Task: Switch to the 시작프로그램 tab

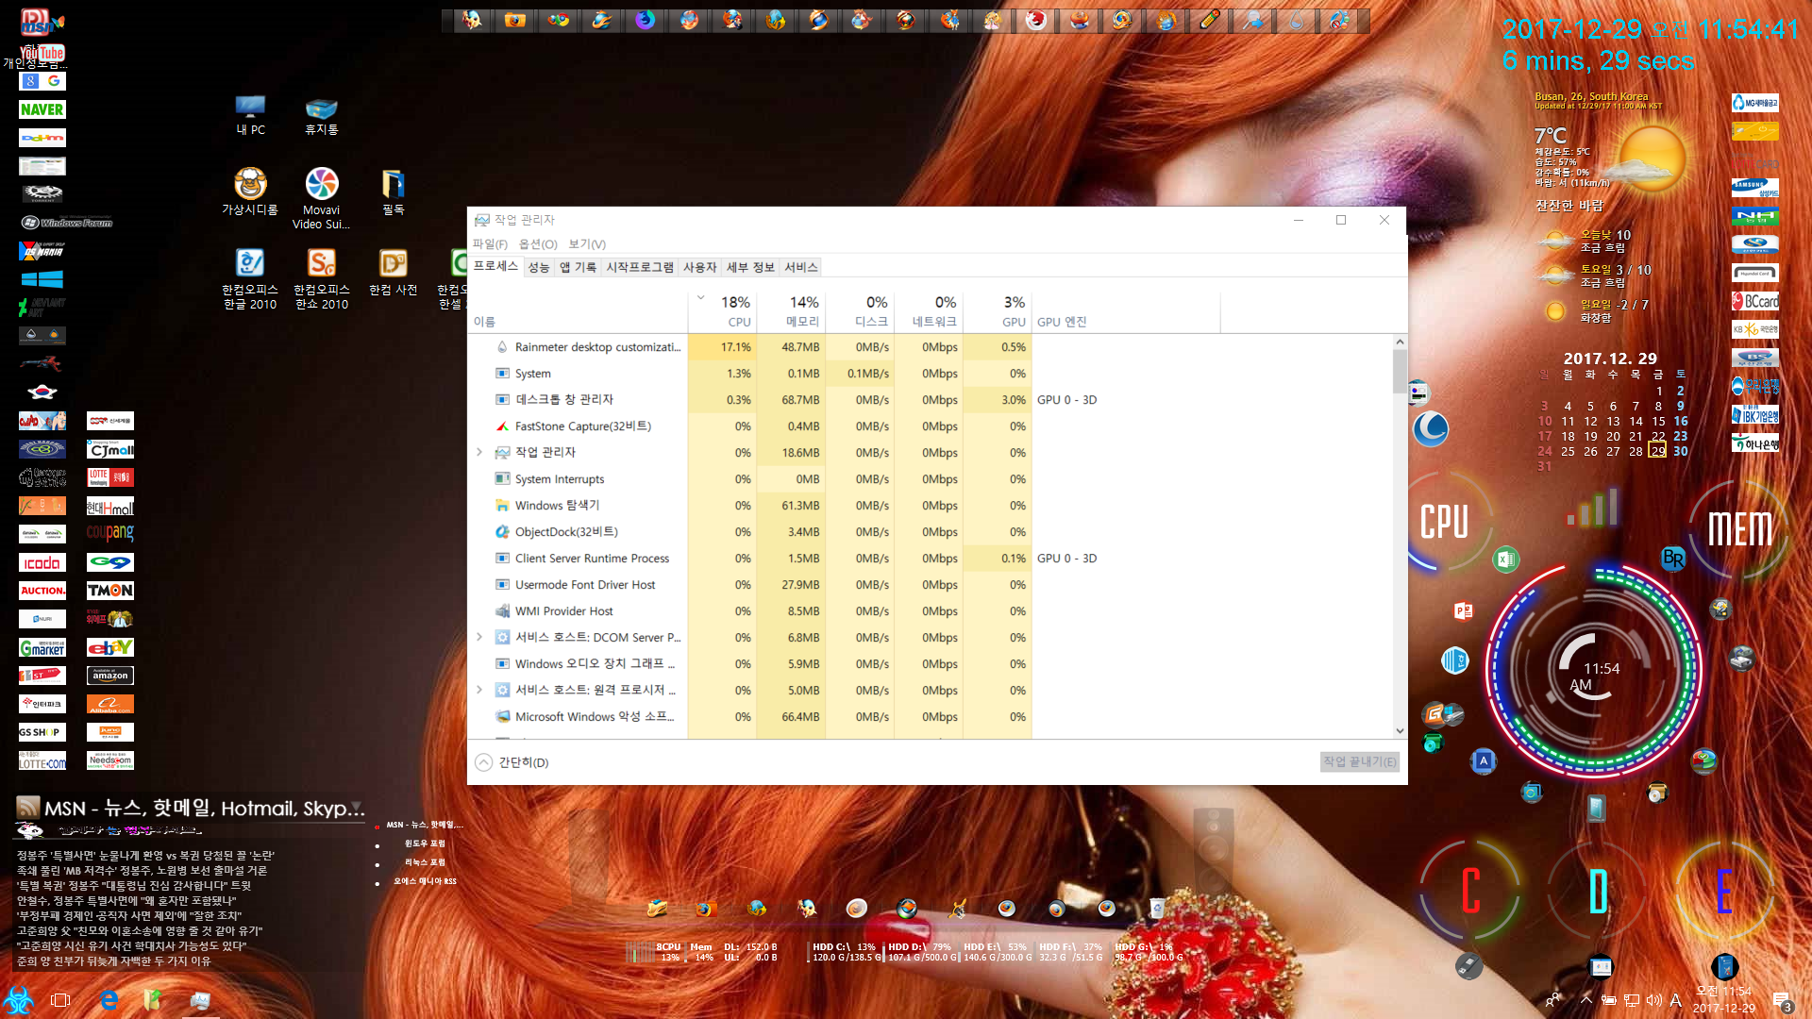Action: 640,267
